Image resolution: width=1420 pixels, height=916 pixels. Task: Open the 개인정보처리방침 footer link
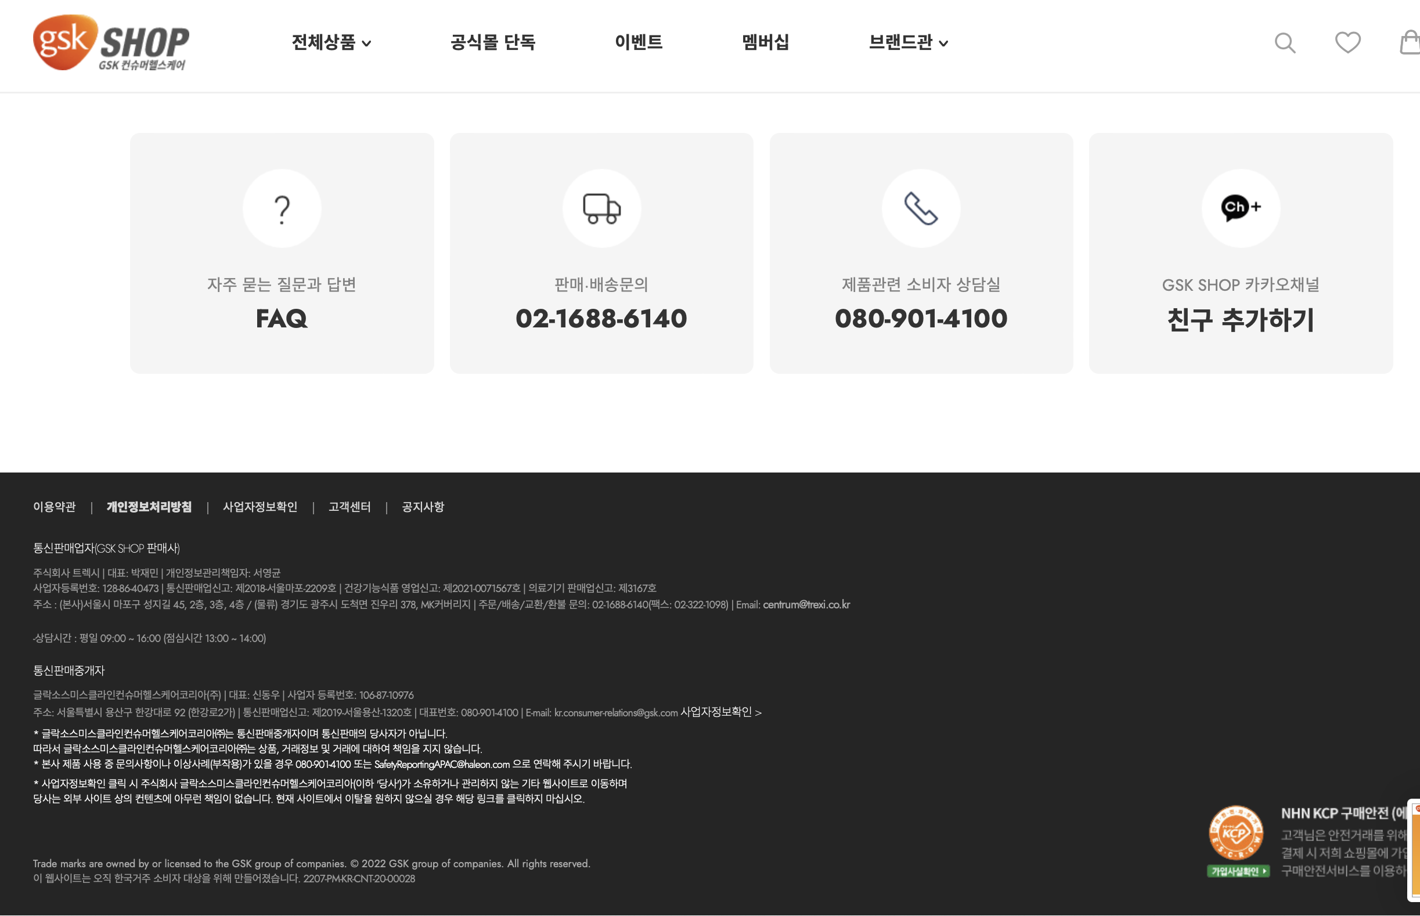point(149,507)
